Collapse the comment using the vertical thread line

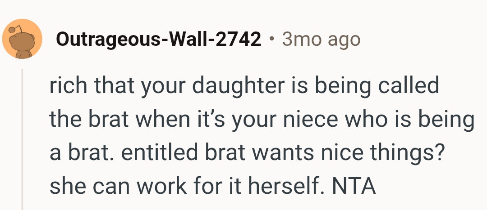pyautogui.click(x=22, y=139)
